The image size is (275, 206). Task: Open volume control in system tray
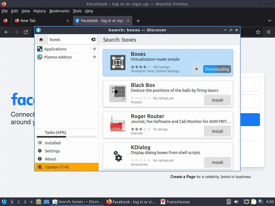tap(236, 202)
